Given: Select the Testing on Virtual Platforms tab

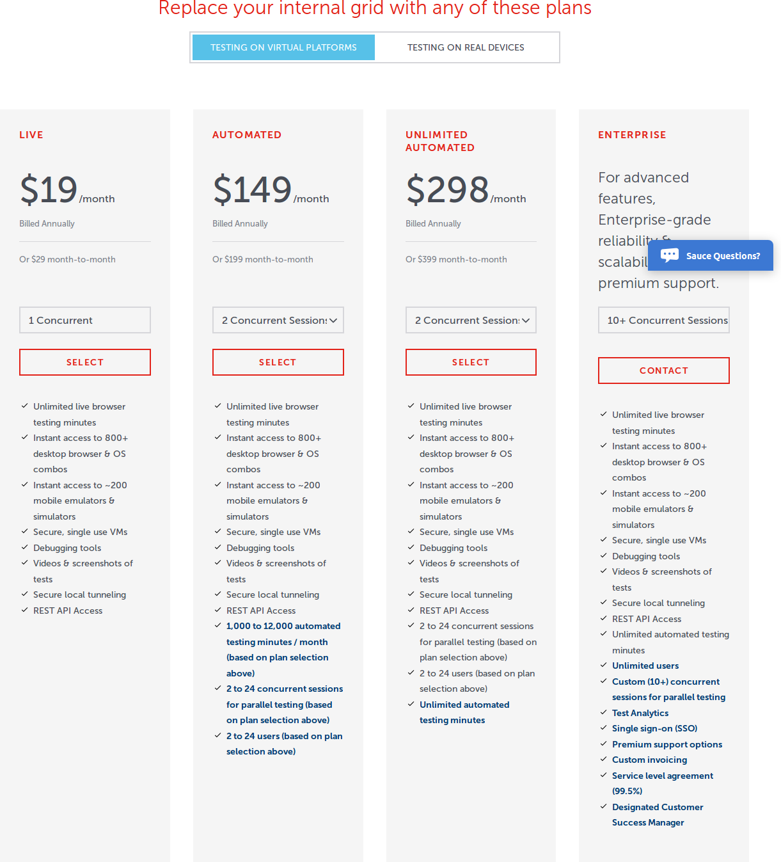Looking at the screenshot, I should pyautogui.click(x=283, y=47).
